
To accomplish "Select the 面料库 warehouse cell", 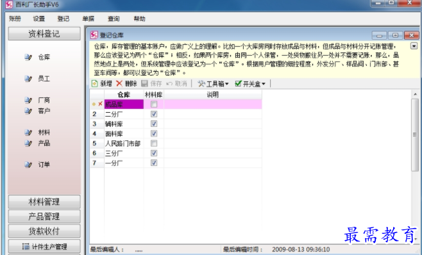I will 124,133.
